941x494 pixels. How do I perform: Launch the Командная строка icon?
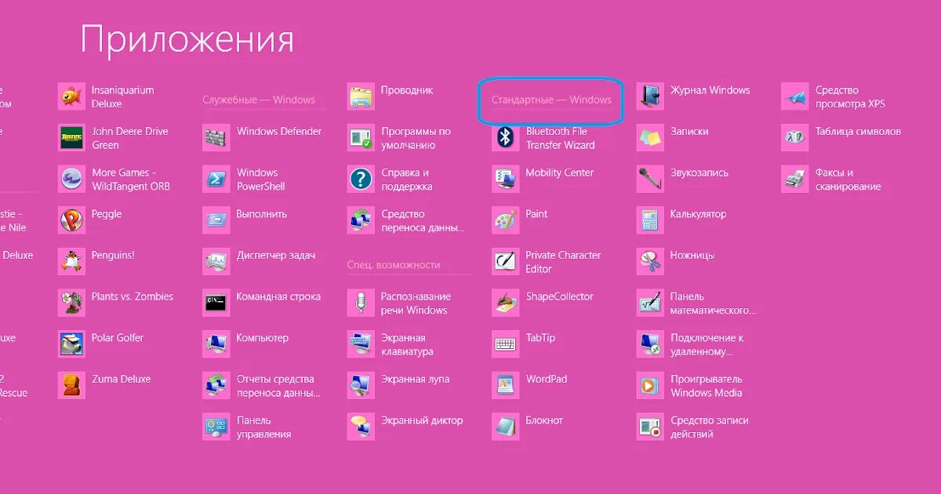point(216,303)
